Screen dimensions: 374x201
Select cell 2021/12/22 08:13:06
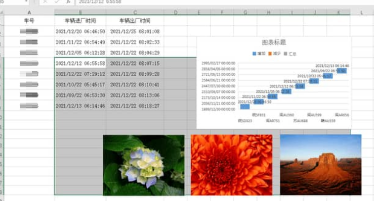pyautogui.click(x=135, y=95)
